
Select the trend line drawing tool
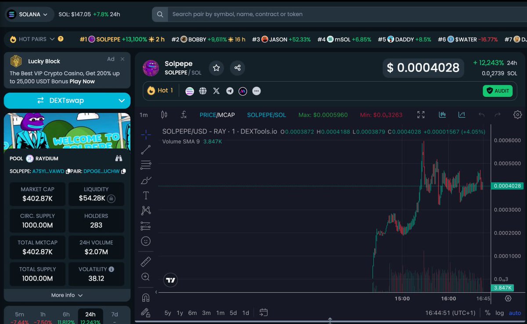tap(146, 150)
